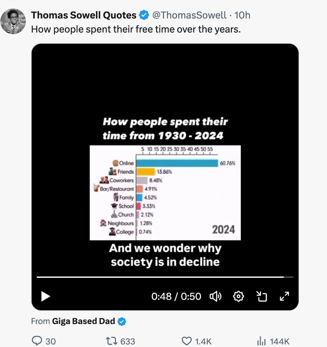Enable picture-in-picture mode

[x=262, y=297]
